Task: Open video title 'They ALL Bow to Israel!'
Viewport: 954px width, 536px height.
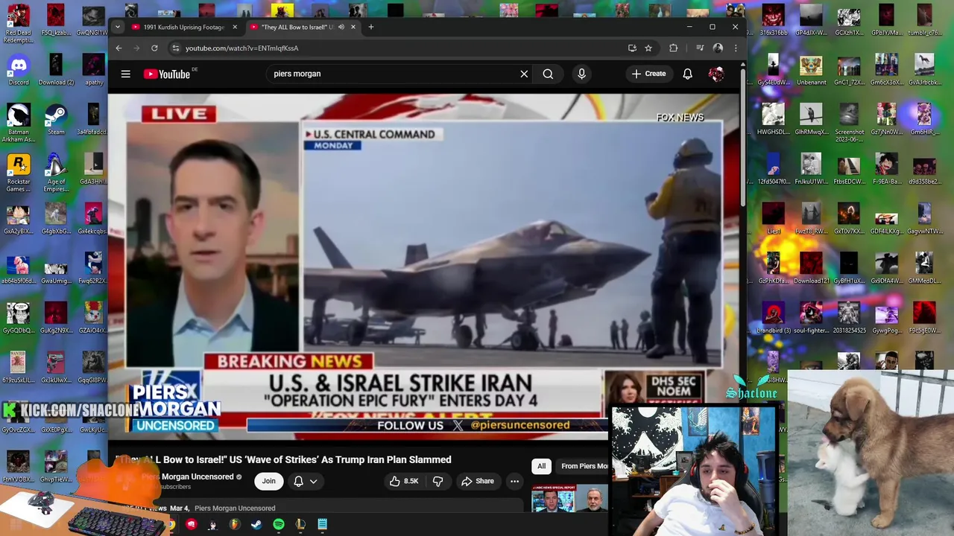Action: (x=283, y=459)
